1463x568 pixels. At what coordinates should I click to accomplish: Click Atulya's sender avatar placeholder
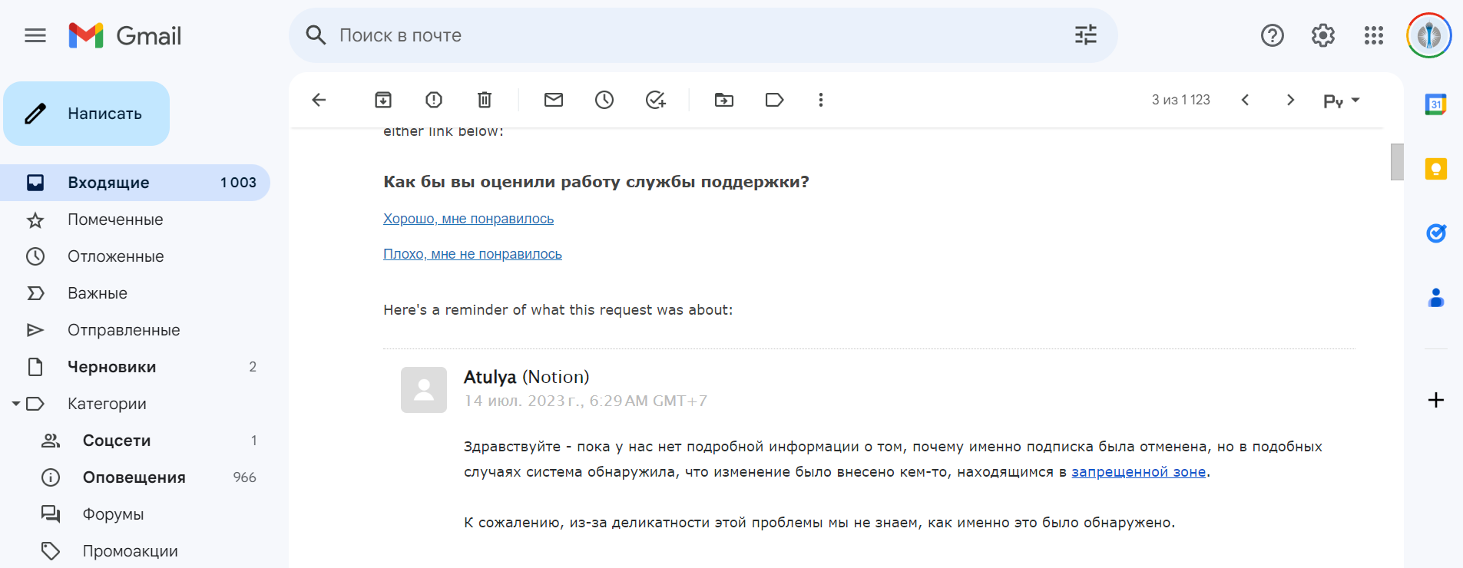point(424,390)
